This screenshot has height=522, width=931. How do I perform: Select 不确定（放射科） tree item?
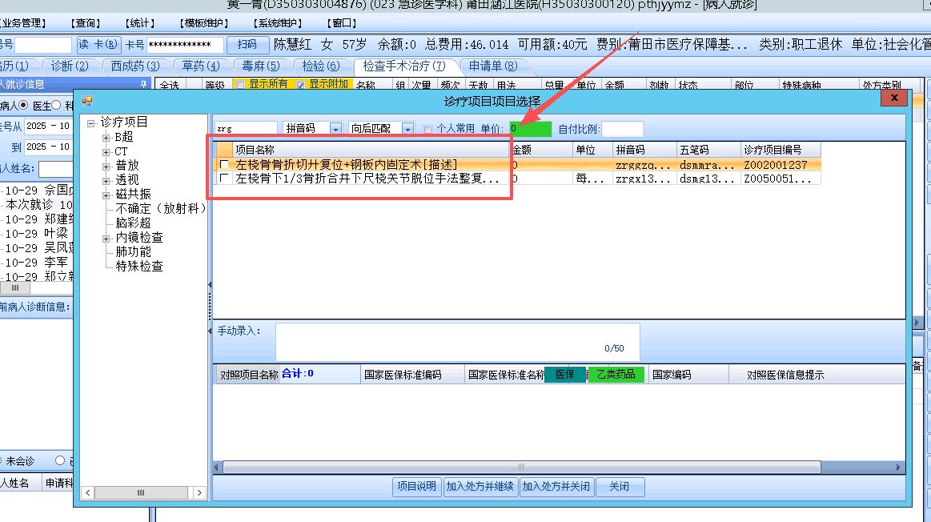click(x=161, y=208)
